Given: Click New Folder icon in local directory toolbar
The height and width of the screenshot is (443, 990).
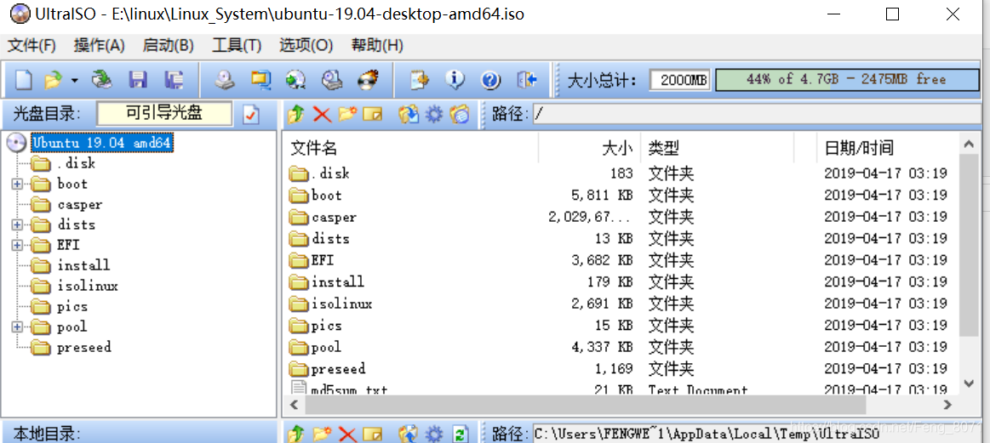Looking at the screenshot, I should (x=322, y=434).
